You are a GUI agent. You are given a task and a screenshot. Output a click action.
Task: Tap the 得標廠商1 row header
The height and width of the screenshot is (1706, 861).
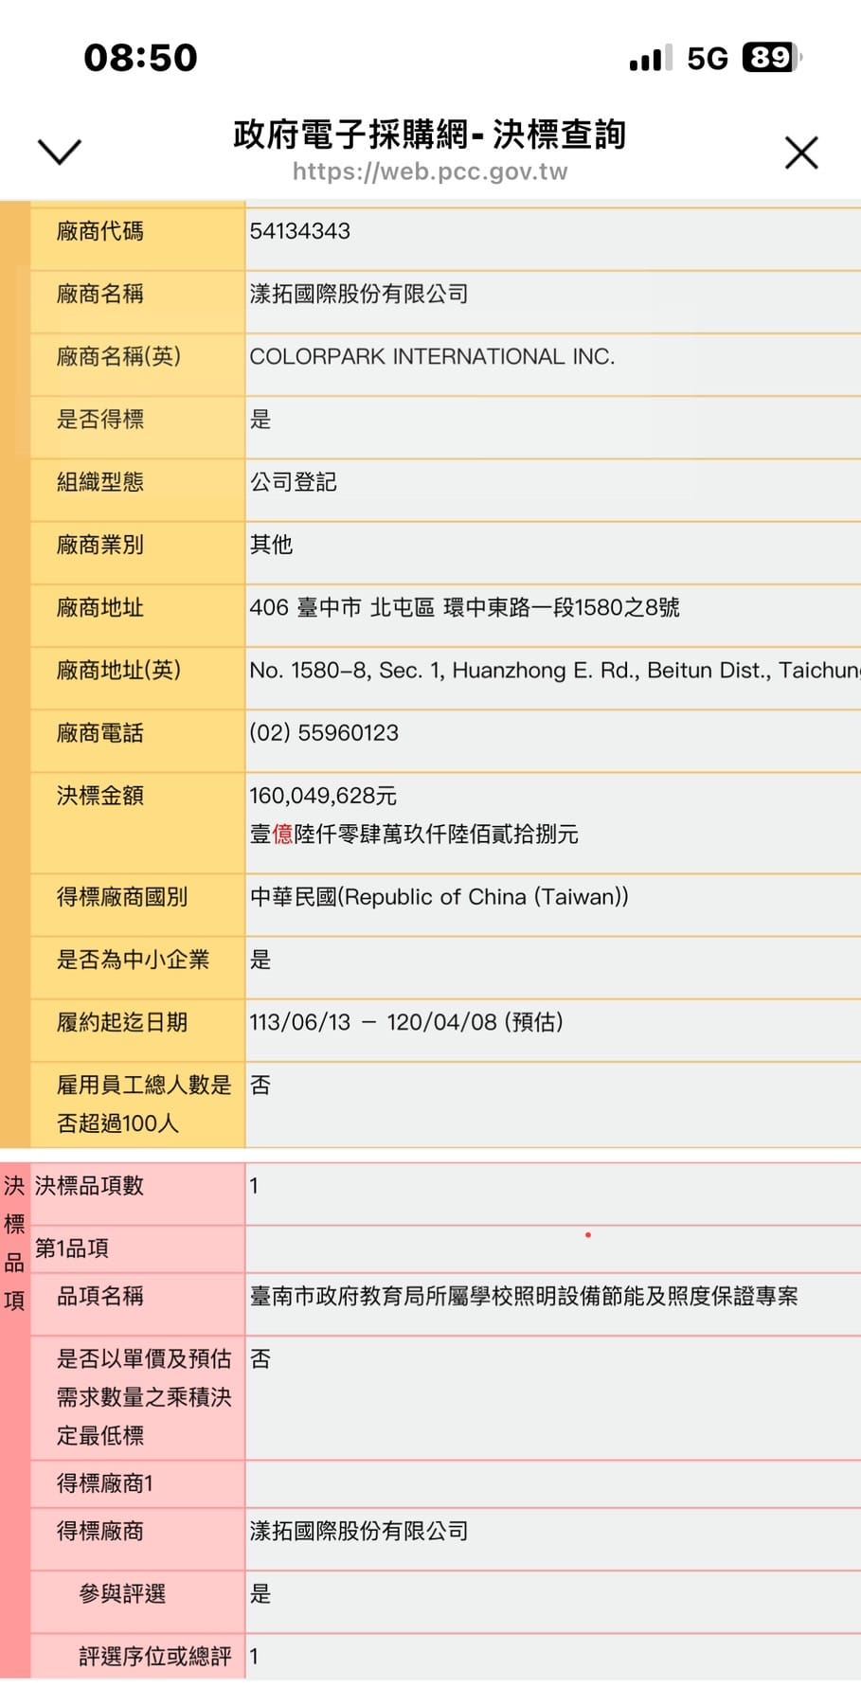pyautogui.click(x=104, y=1483)
